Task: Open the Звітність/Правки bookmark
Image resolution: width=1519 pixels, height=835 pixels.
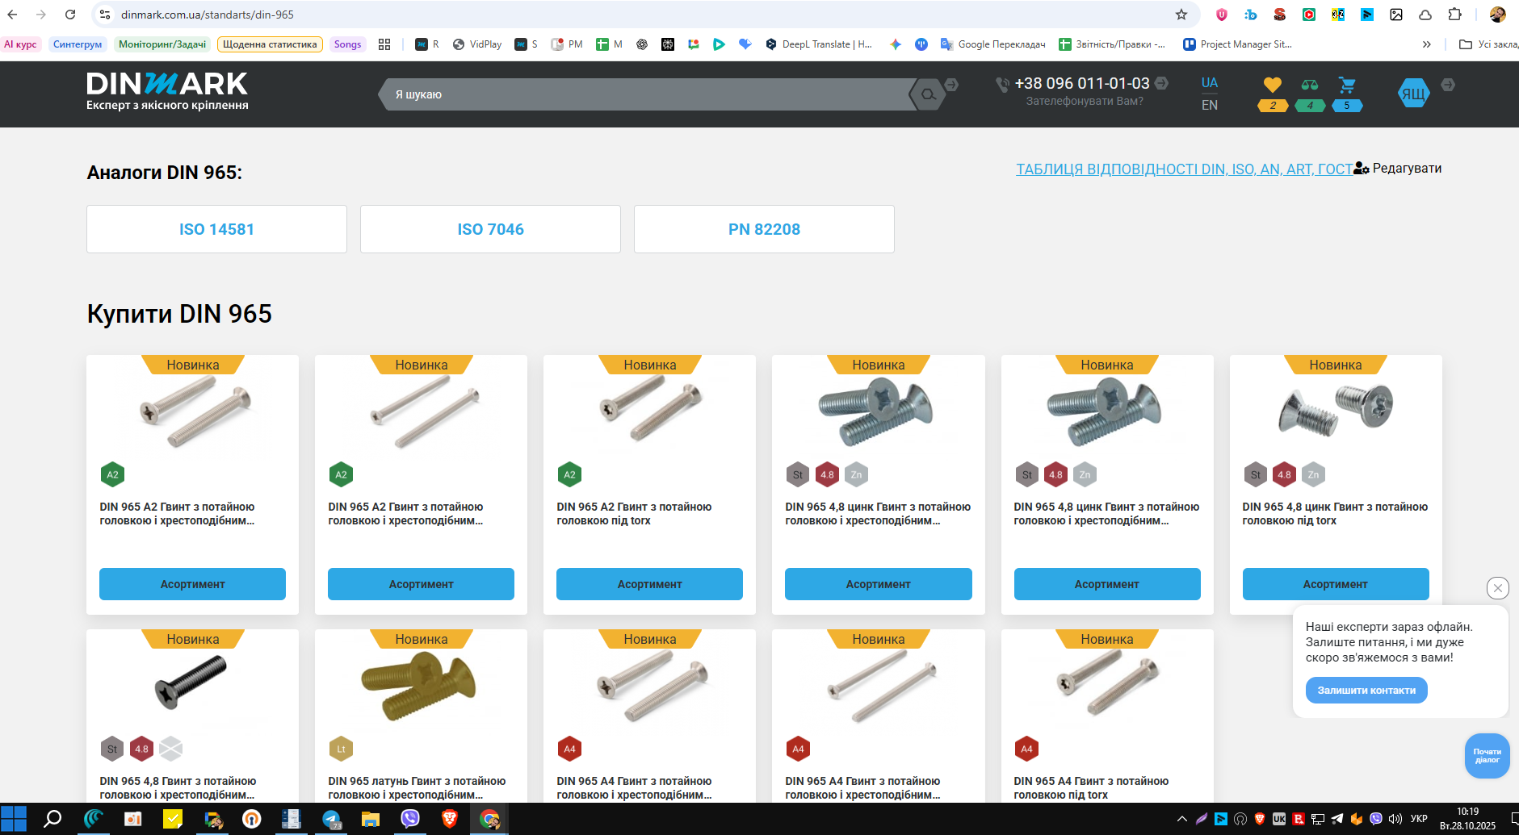Action: tap(1111, 44)
